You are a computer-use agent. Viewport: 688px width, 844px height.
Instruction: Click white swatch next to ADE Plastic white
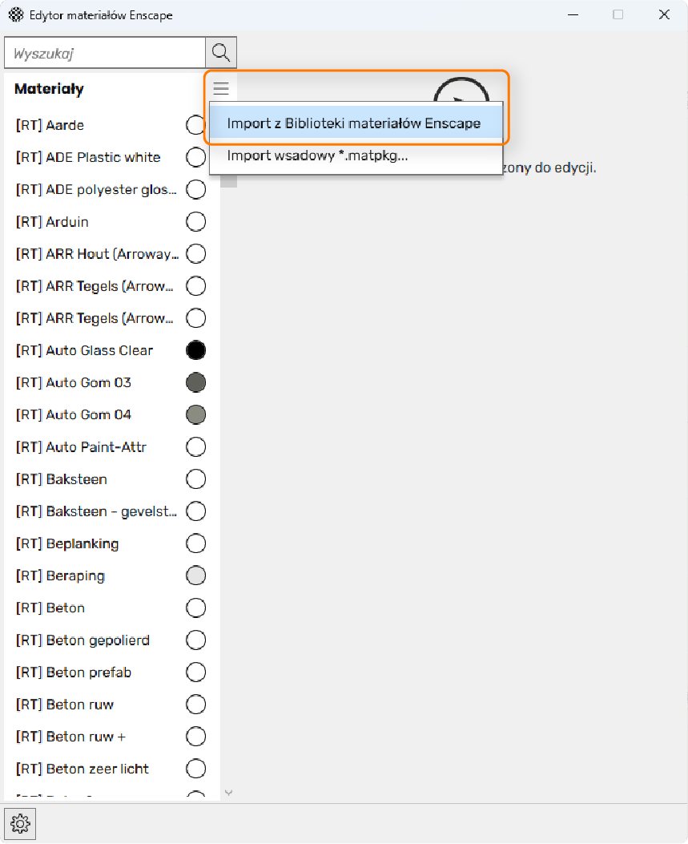(195, 157)
